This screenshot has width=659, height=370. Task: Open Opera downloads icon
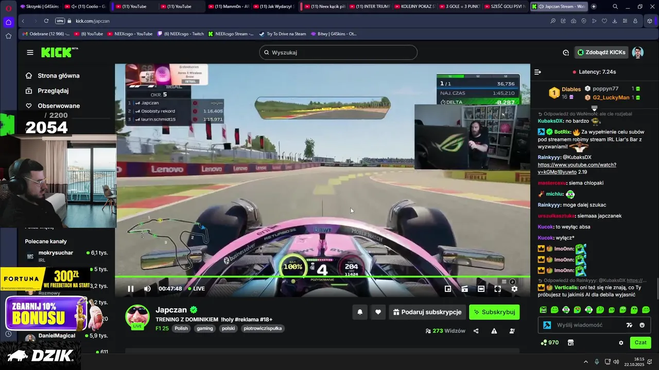click(615, 21)
